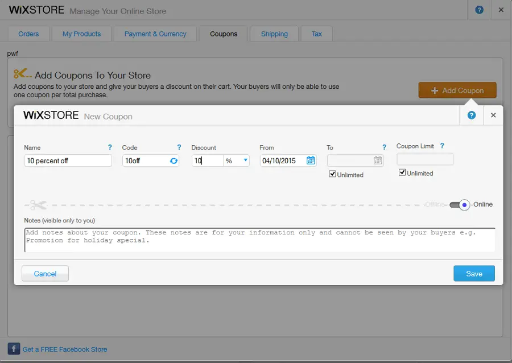Switch coupon Offline/Online toggle

(460, 205)
